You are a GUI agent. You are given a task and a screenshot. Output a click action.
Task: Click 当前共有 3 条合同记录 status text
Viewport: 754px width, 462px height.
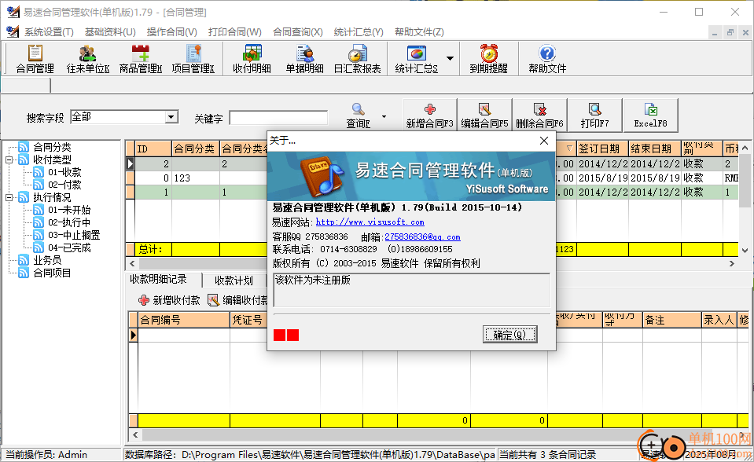click(x=548, y=455)
